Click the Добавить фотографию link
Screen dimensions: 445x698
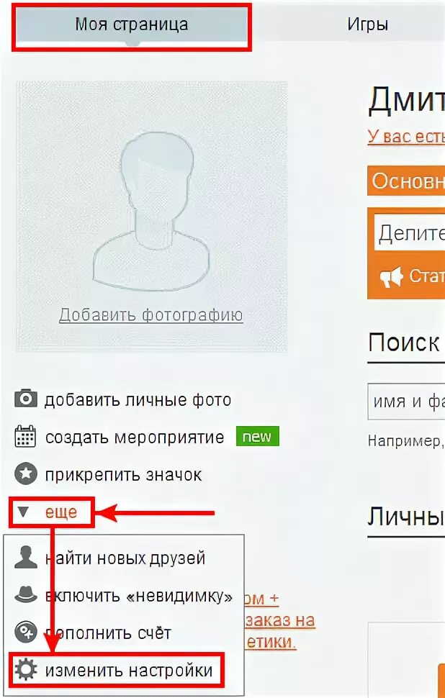pos(151,315)
